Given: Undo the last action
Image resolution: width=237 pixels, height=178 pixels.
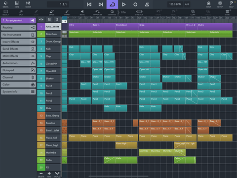Looking at the screenshot, I should 158,12.
